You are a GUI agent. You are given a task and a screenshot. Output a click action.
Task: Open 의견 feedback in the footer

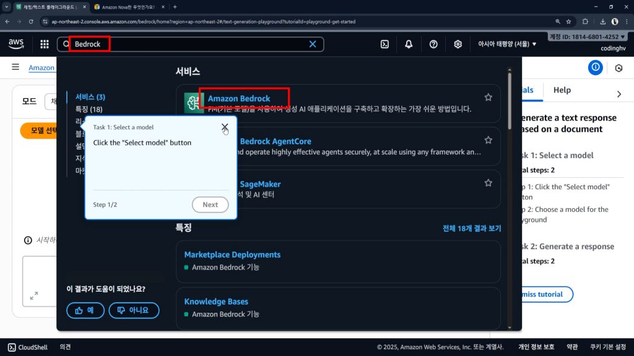tap(65, 347)
